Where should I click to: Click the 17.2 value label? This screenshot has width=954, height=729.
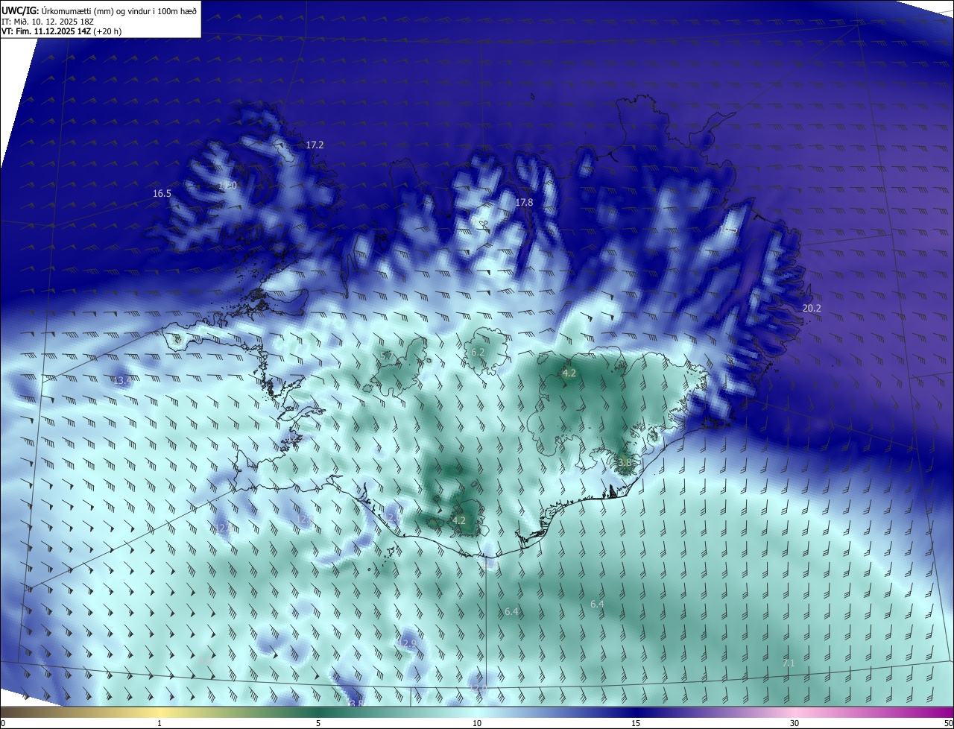[x=315, y=145]
